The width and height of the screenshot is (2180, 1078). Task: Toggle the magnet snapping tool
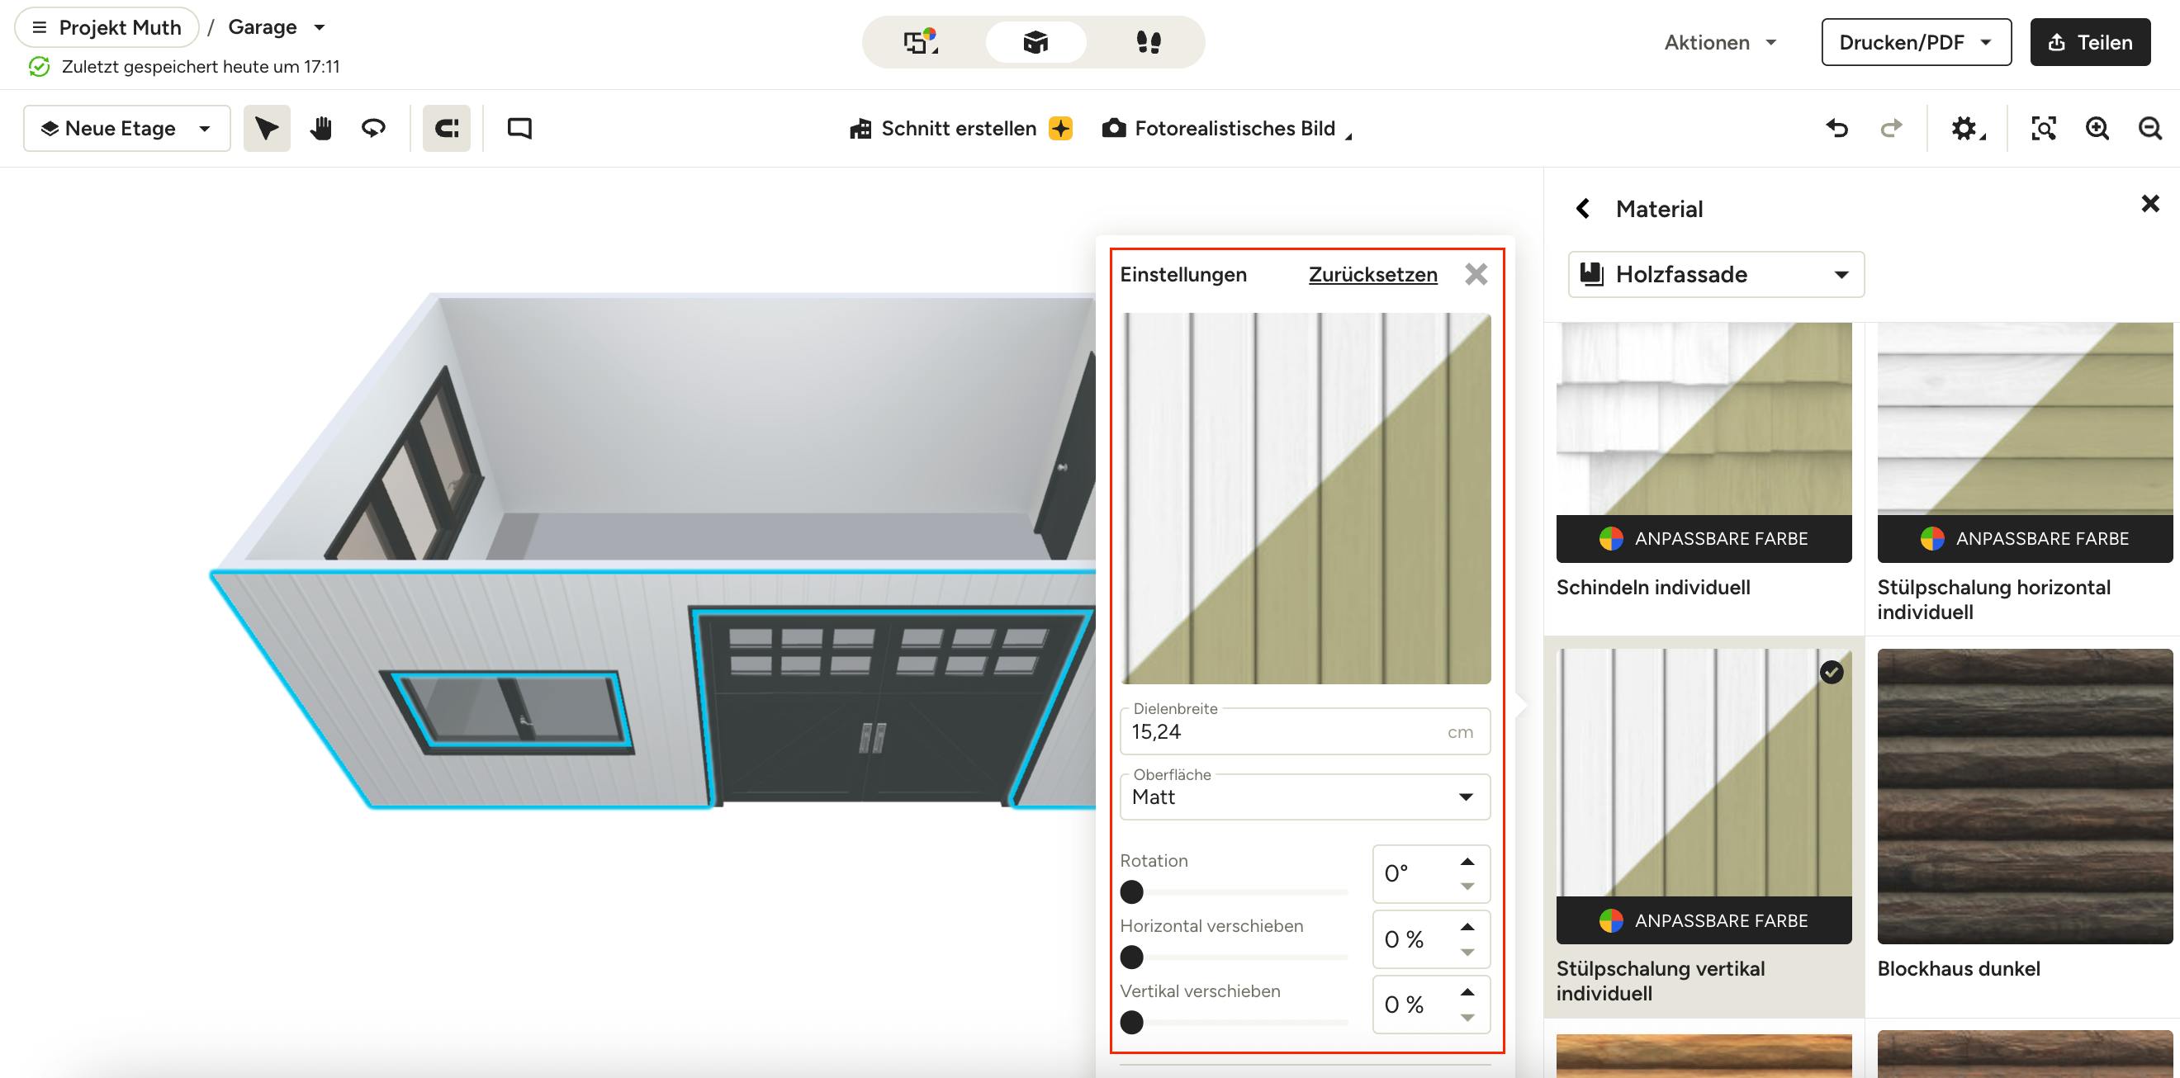(447, 129)
